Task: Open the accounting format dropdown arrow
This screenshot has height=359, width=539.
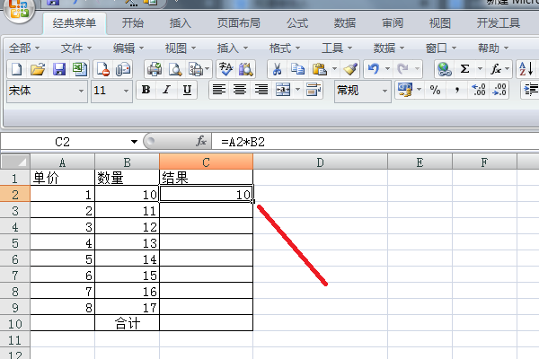Action: click(419, 90)
